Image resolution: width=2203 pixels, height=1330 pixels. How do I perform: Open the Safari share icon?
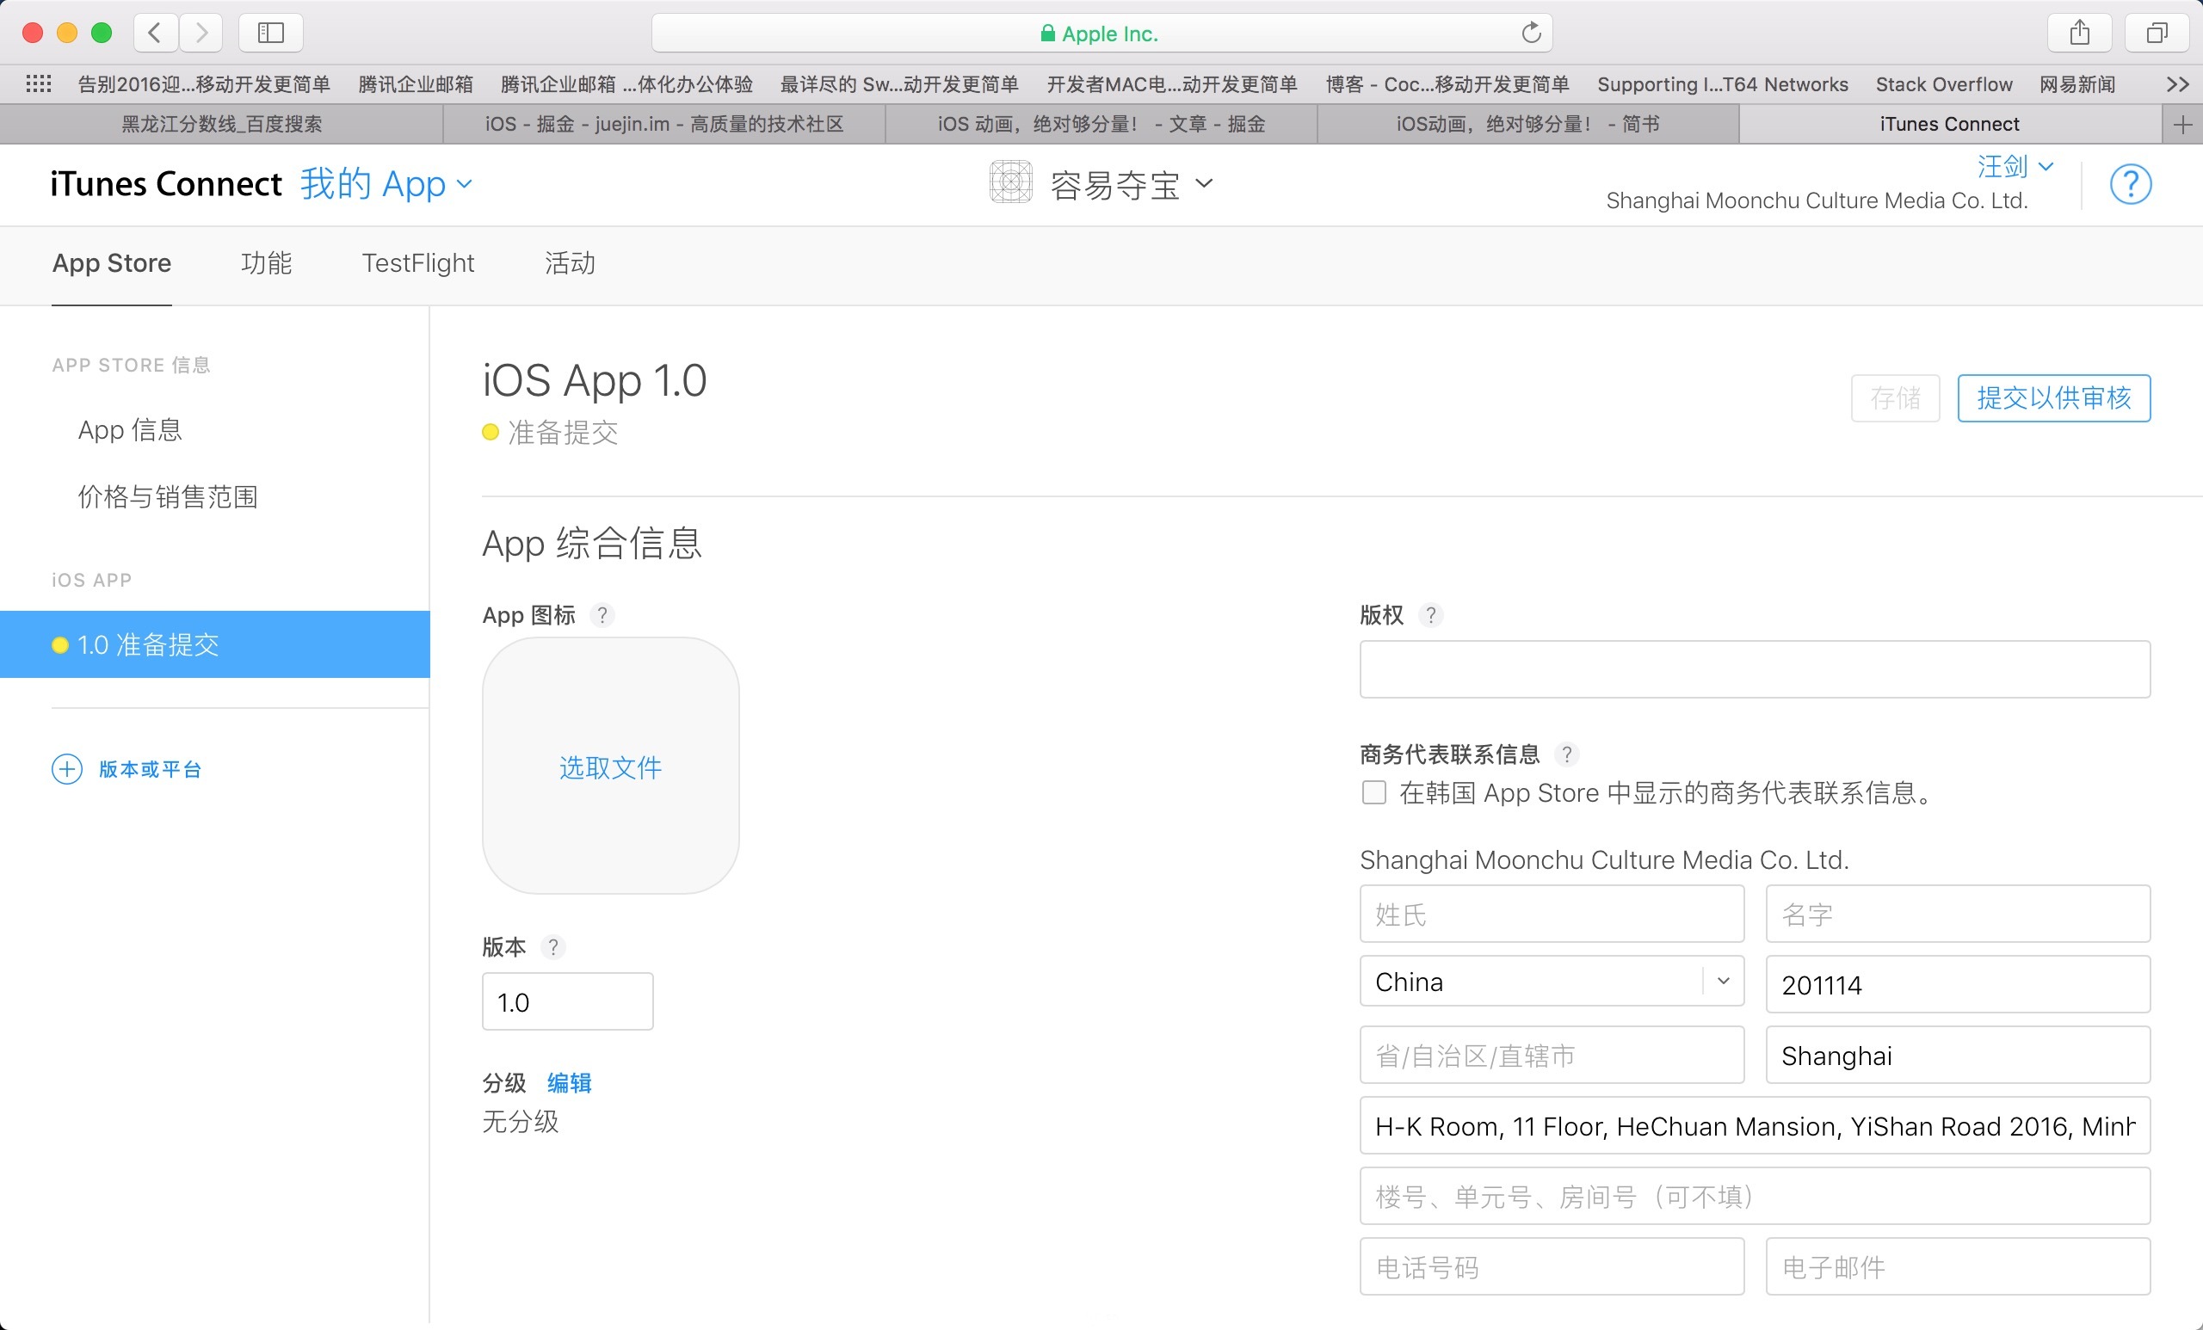2079,33
